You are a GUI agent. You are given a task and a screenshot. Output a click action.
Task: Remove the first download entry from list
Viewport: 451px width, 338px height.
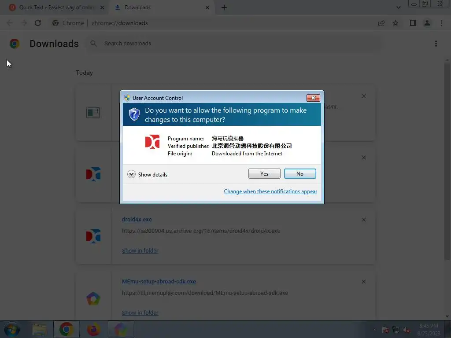pyautogui.click(x=363, y=96)
